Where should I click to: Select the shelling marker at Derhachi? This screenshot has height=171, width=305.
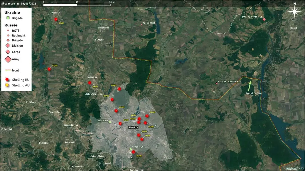point(90,83)
